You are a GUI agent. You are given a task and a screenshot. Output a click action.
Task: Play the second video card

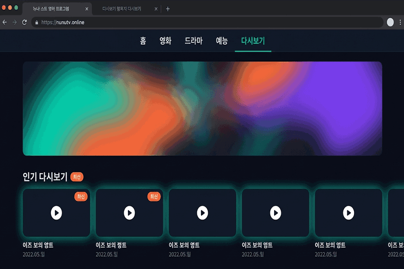129,212
